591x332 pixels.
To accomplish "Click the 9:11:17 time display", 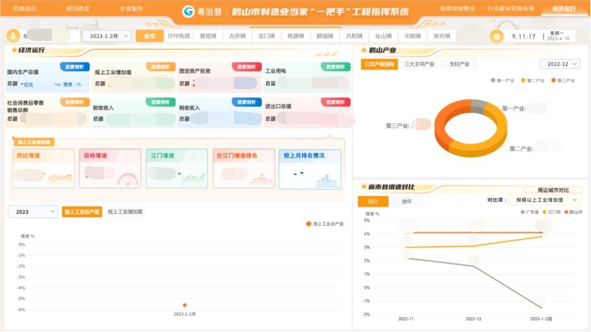I will 523,36.
